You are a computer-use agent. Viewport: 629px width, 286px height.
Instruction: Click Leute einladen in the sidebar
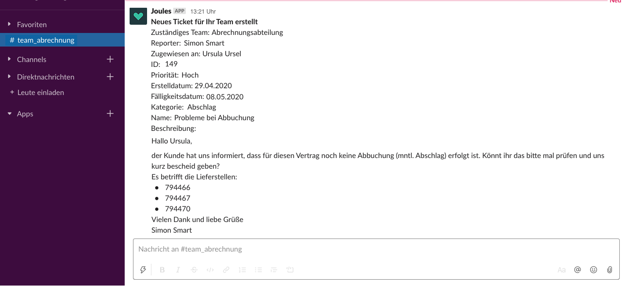coord(41,92)
